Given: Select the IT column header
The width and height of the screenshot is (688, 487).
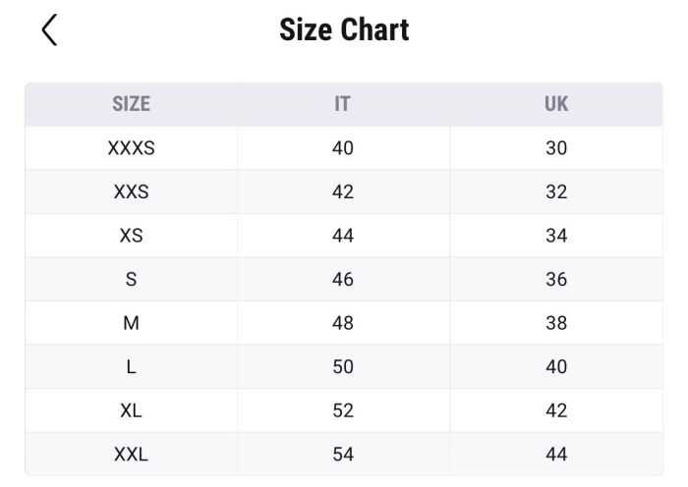Looking at the screenshot, I should 342,104.
